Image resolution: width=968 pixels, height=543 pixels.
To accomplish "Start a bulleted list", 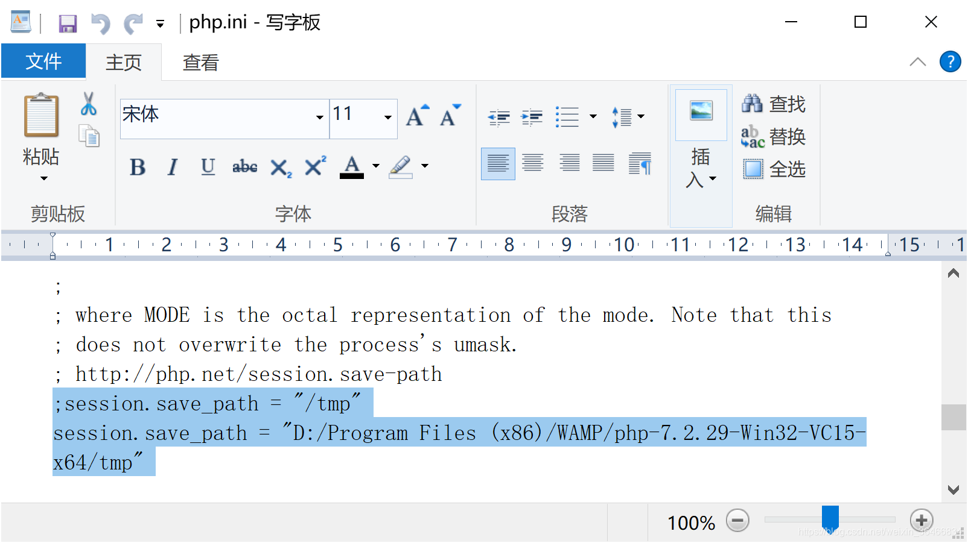I will 567,117.
